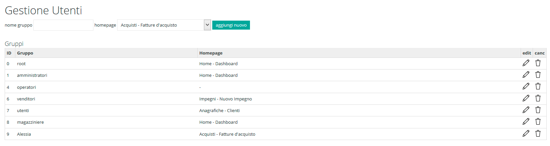Edit the Alessia group
Image resolution: width=550 pixels, height=146 pixels.
click(x=526, y=133)
